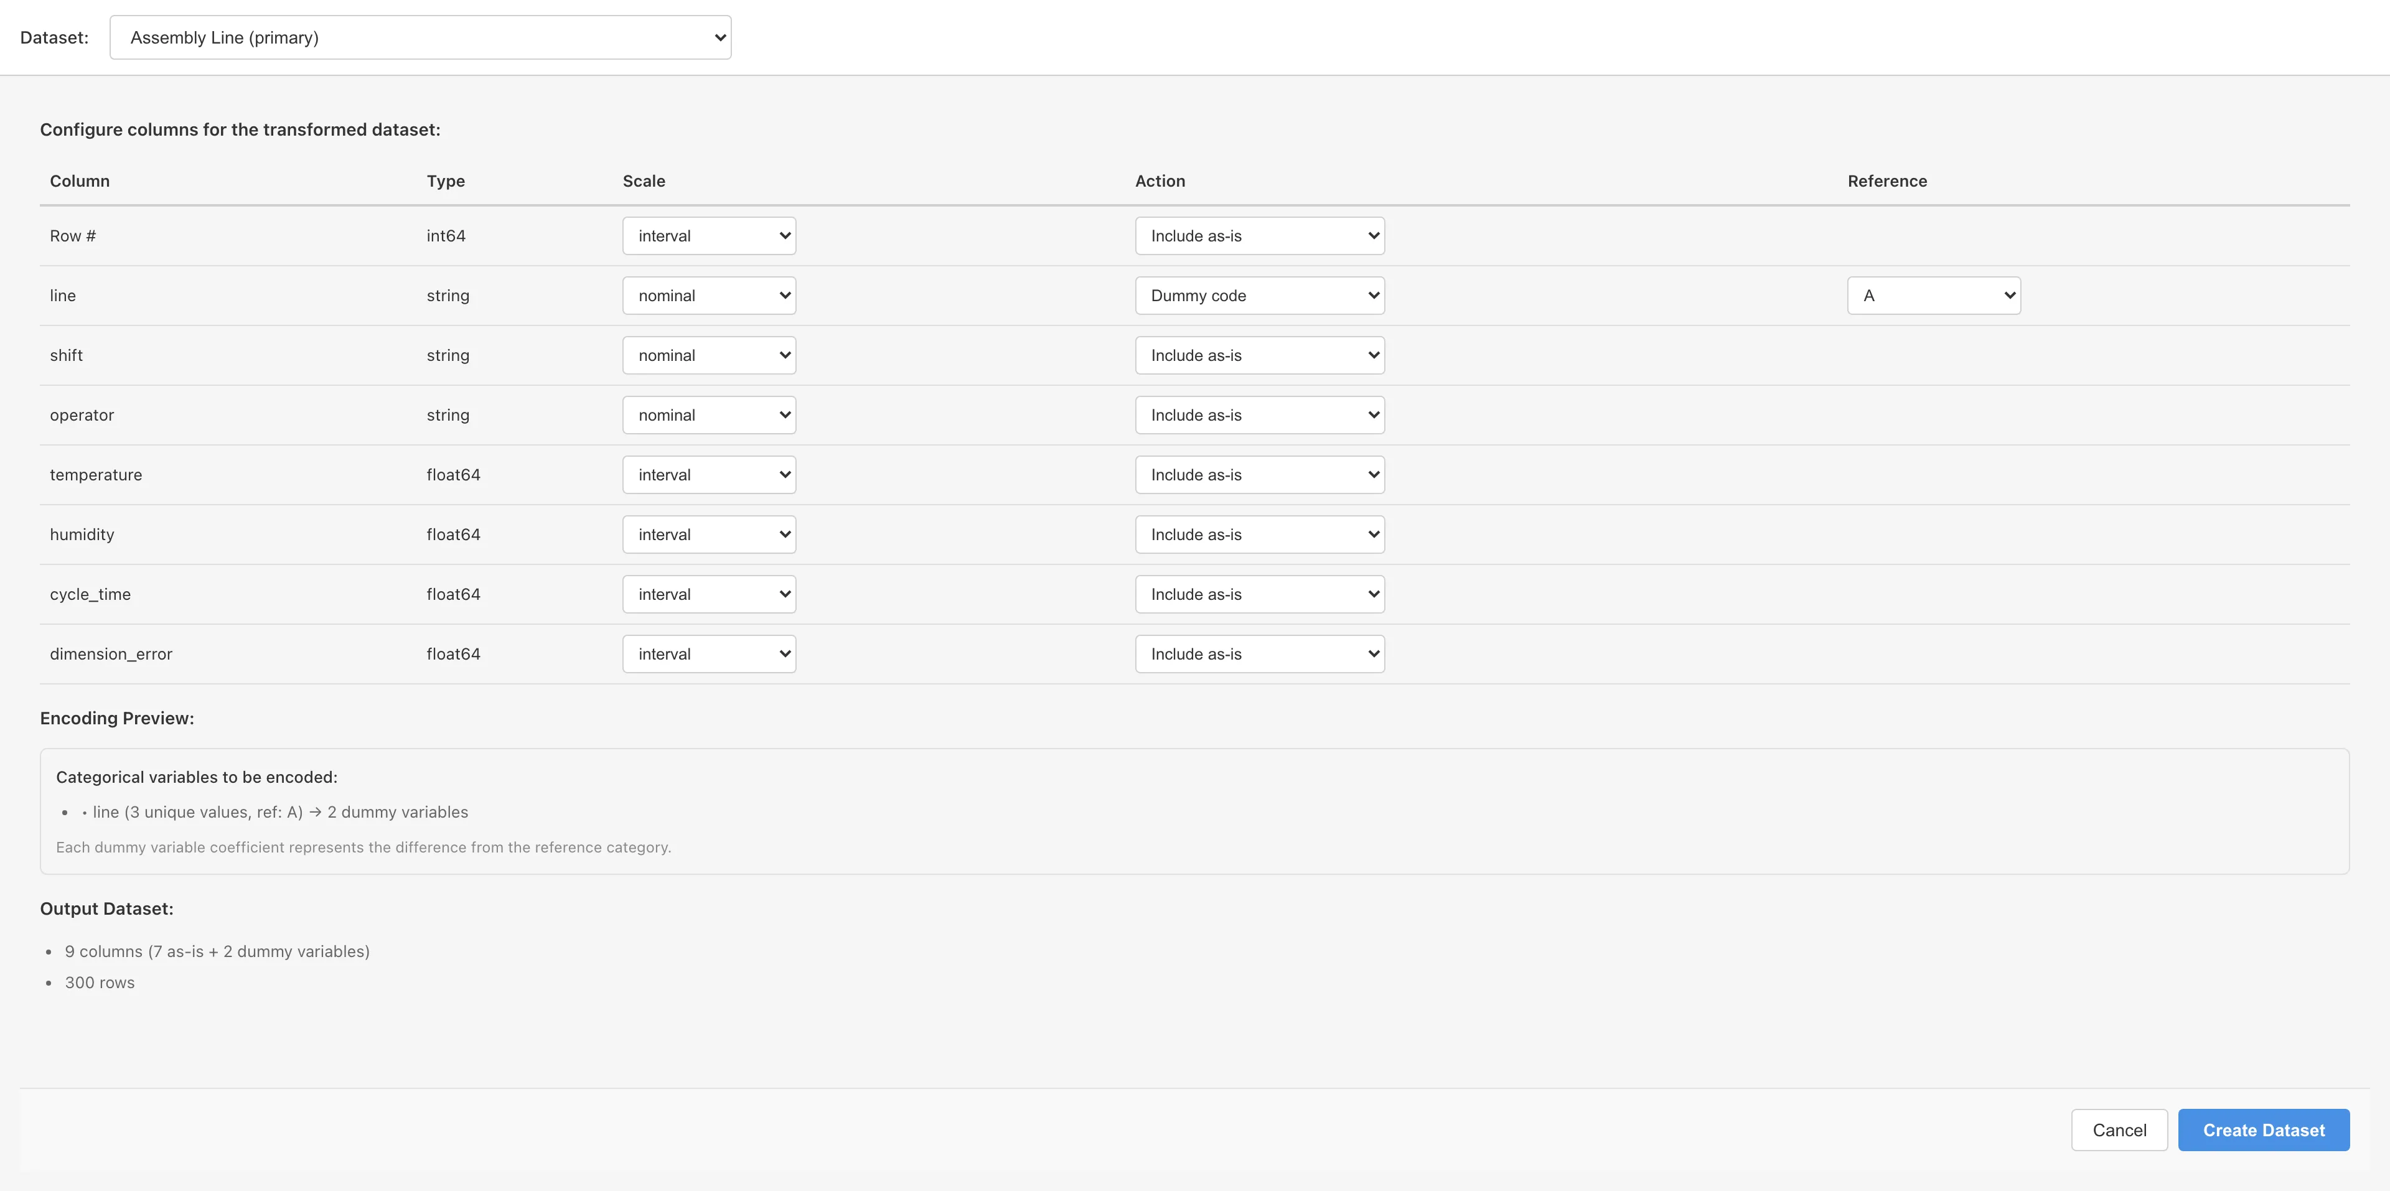The width and height of the screenshot is (2390, 1191).
Task: Open Action dropdown for temperature row
Action: pos(1259,475)
